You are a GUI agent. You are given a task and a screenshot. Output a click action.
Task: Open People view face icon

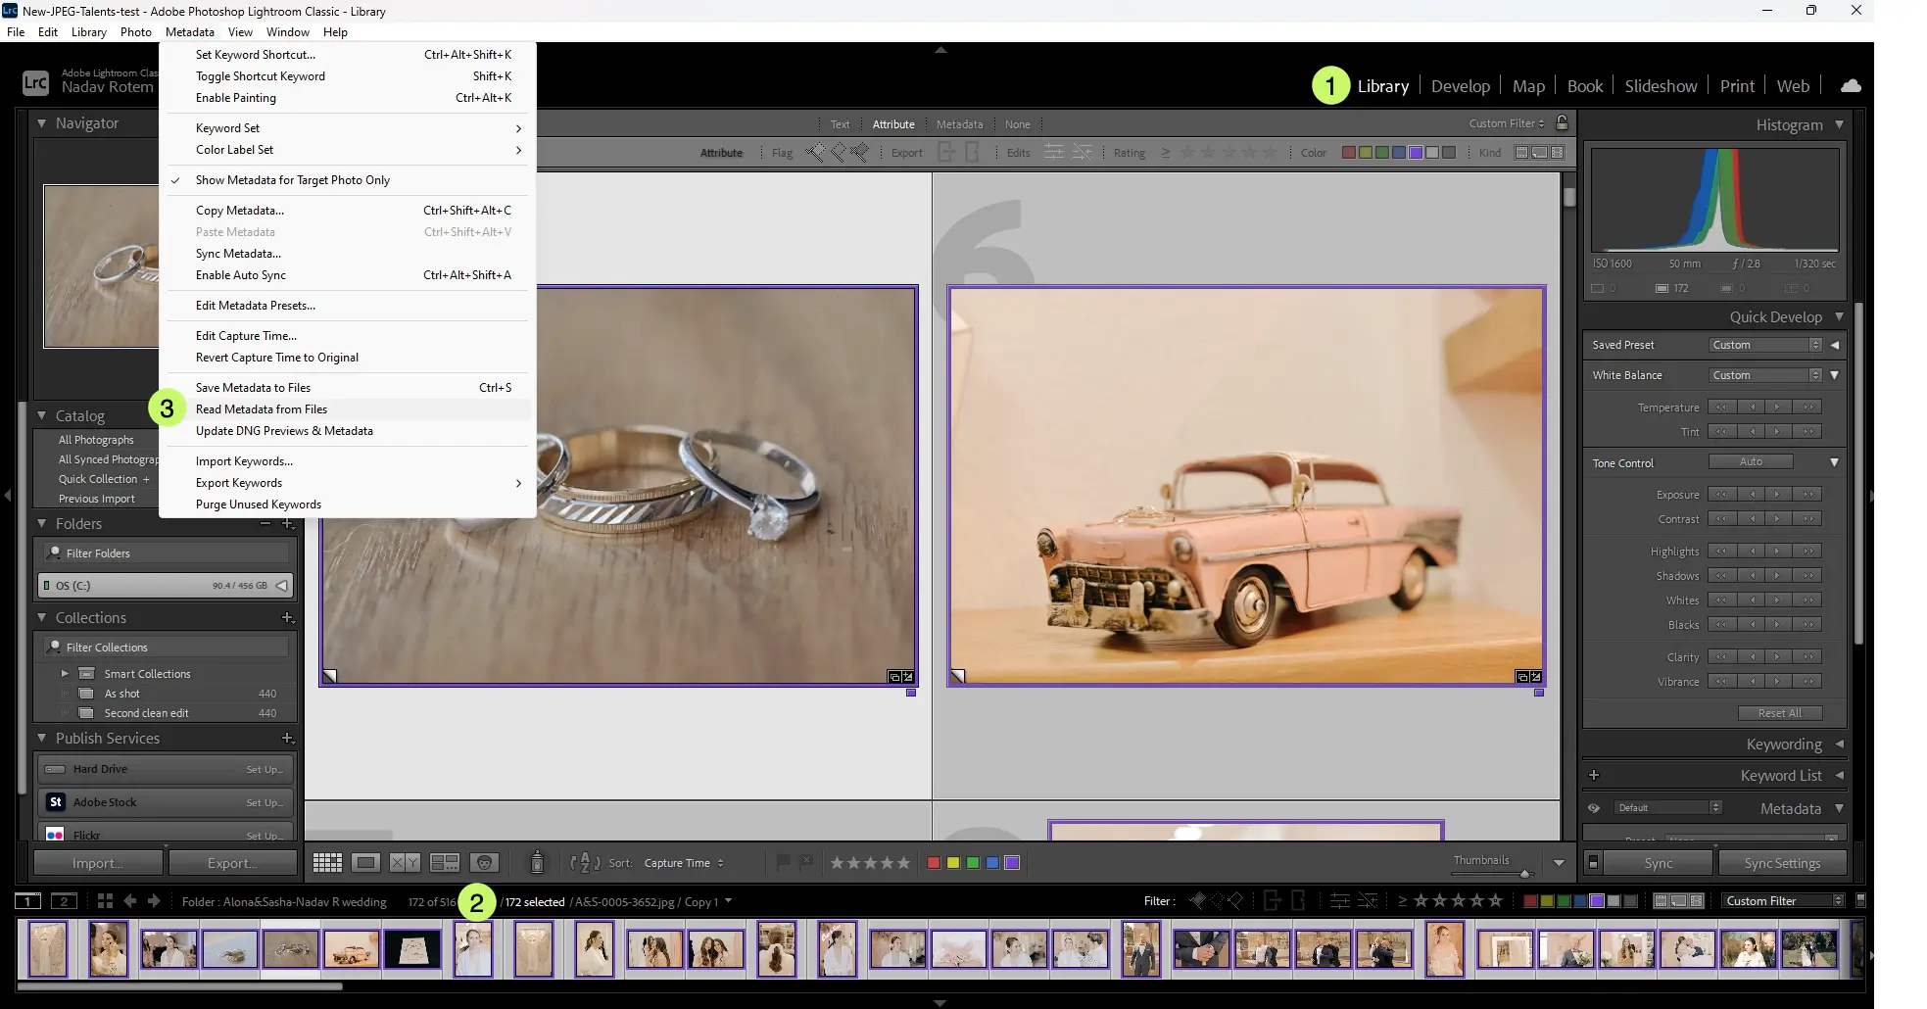point(484,862)
